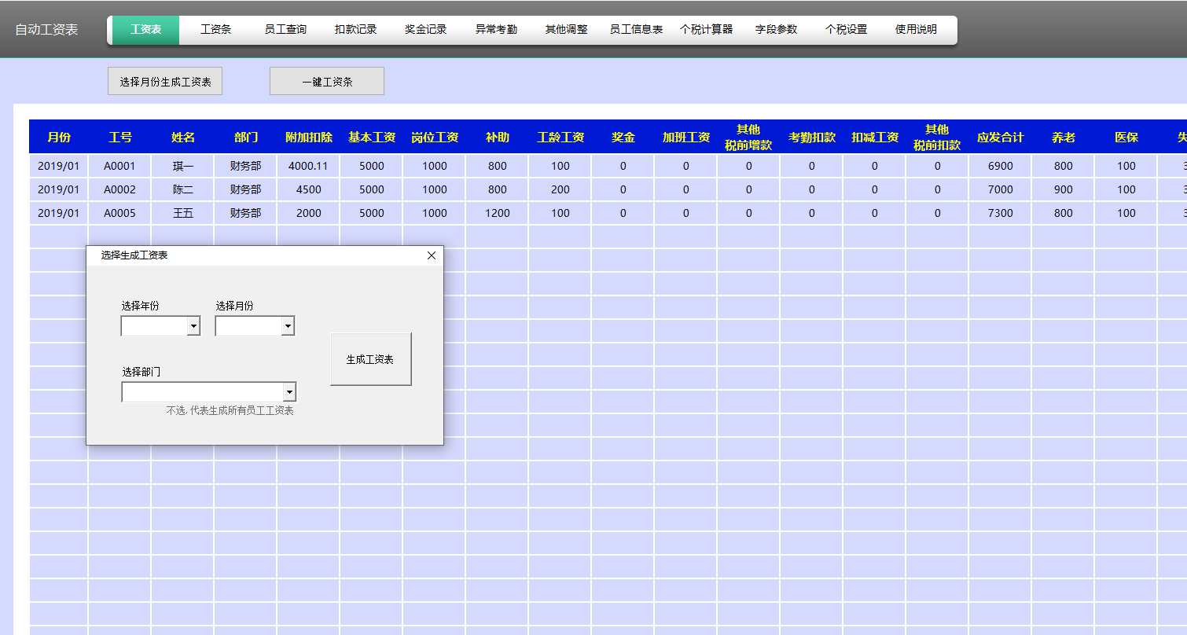Screen dimensions: 1187x635
Task: Open 个税设置 tab
Action: tap(846, 30)
